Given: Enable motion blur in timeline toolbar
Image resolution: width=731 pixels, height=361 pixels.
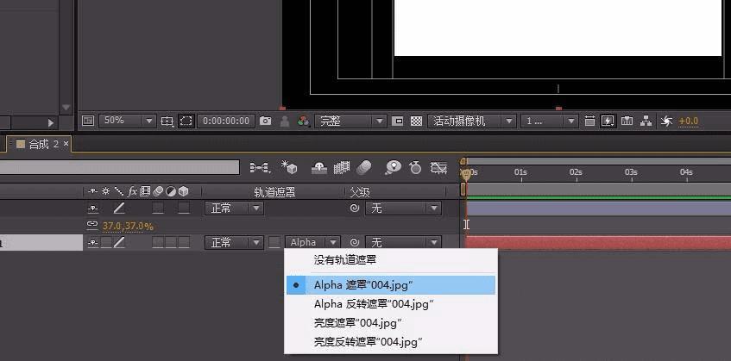Looking at the screenshot, I should point(364,167).
